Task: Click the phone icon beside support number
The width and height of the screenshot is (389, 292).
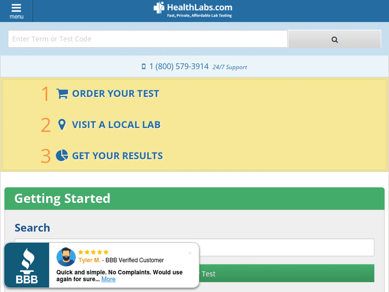Action: click(x=144, y=66)
